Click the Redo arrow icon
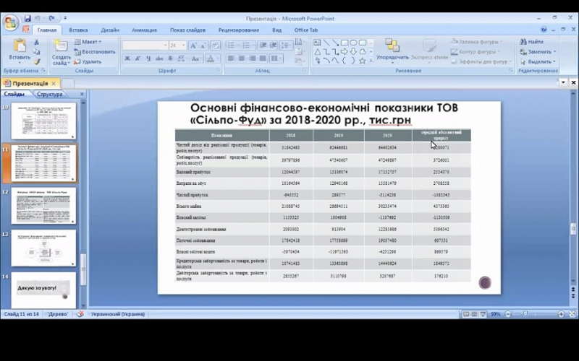579x361 pixels. pos(51,18)
